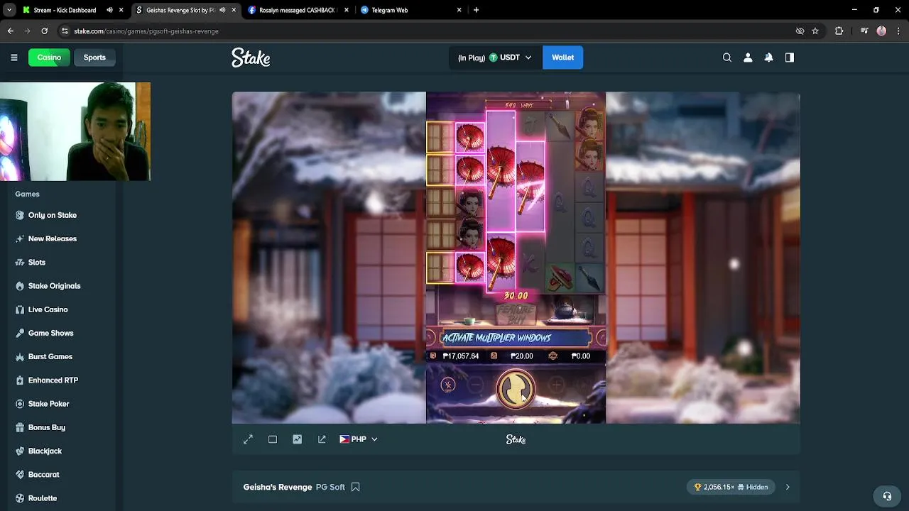Open the Wallet
The height and width of the screenshot is (511, 909).
point(562,57)
